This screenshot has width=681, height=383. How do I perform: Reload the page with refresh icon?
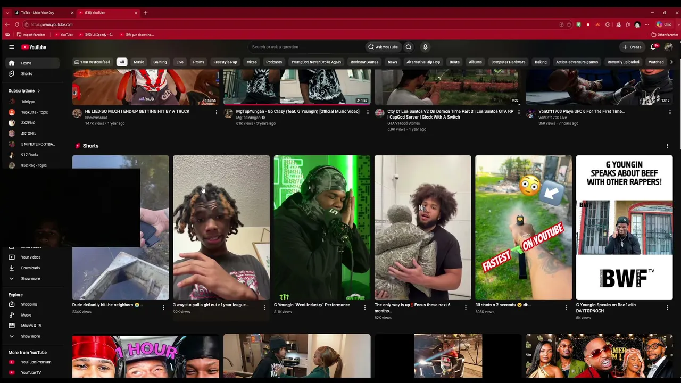[x=17, y=24]
